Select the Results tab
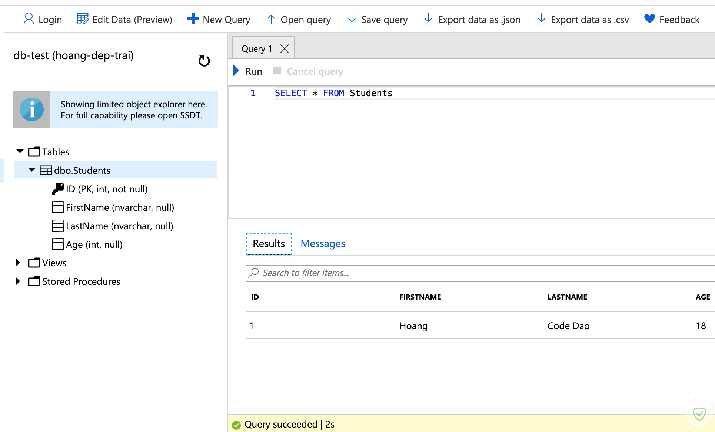Image resolution: width=715 pixels, height=432 pixels. coord(269,244)
